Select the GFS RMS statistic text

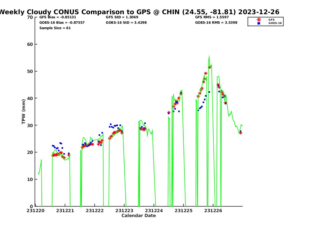(x=212, y=17)
